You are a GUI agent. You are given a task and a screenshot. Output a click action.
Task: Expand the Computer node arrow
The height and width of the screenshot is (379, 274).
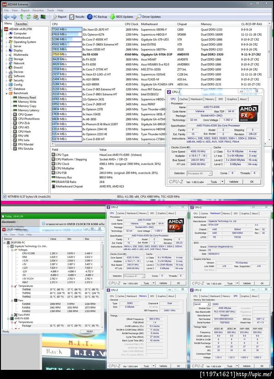6,33
